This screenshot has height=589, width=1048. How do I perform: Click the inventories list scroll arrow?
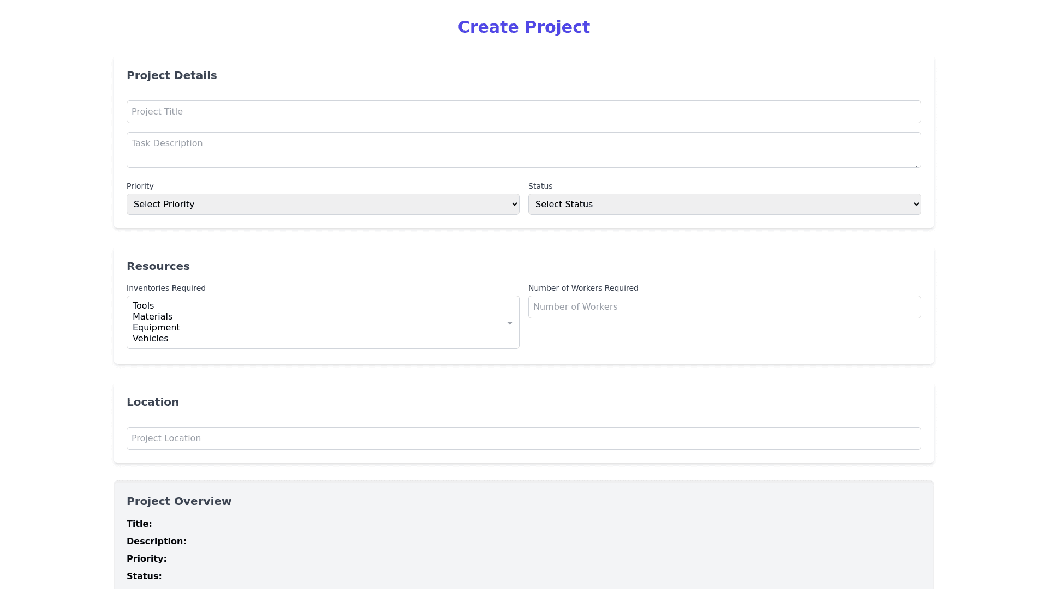tap(509, 323)
